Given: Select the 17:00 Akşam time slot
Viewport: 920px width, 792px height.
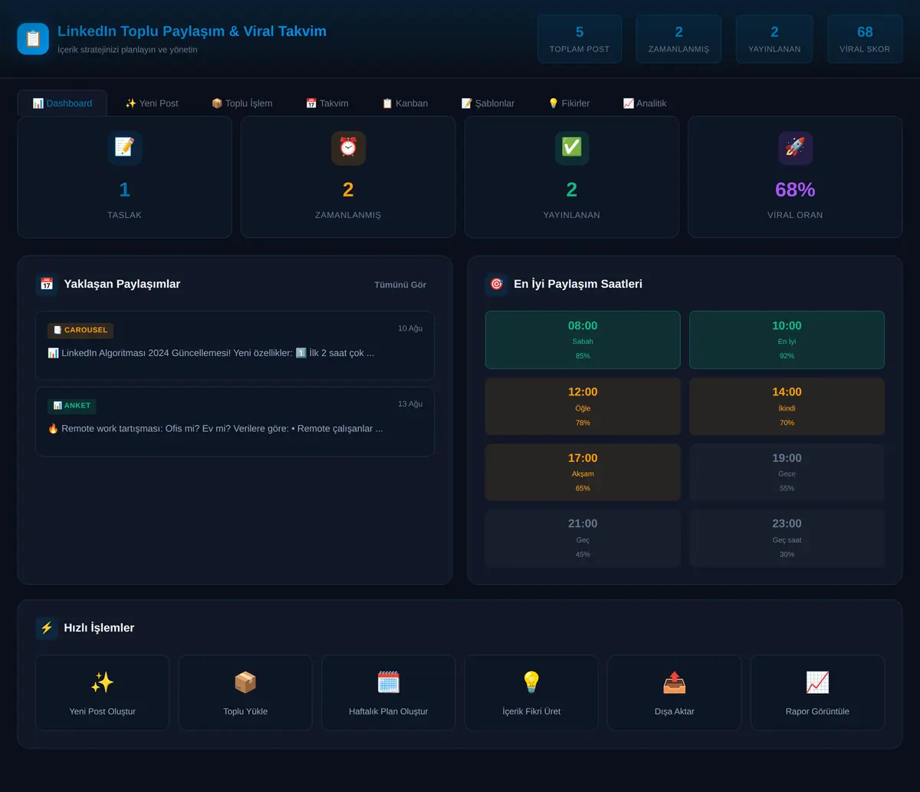Looking at the screenshot, I should click(x=583, y=472).
